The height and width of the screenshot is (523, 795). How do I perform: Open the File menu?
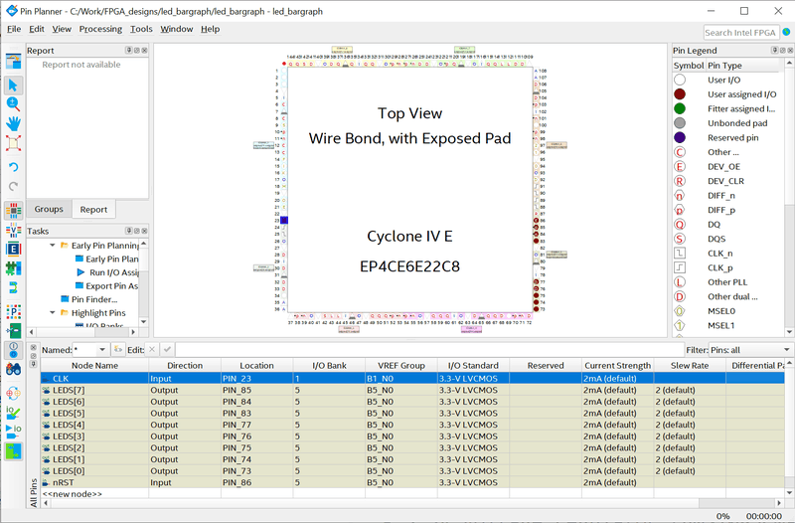pos(14,29)
